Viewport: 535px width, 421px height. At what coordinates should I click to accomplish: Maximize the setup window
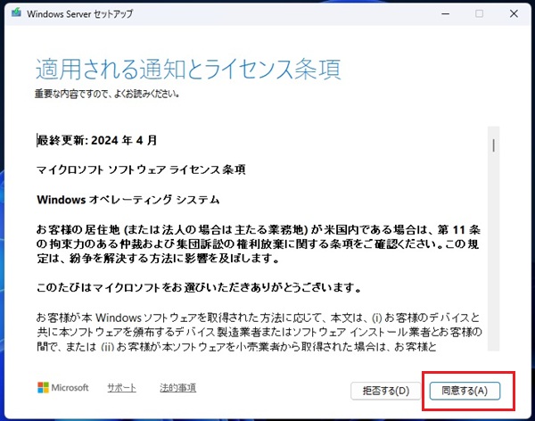point(479,14)
